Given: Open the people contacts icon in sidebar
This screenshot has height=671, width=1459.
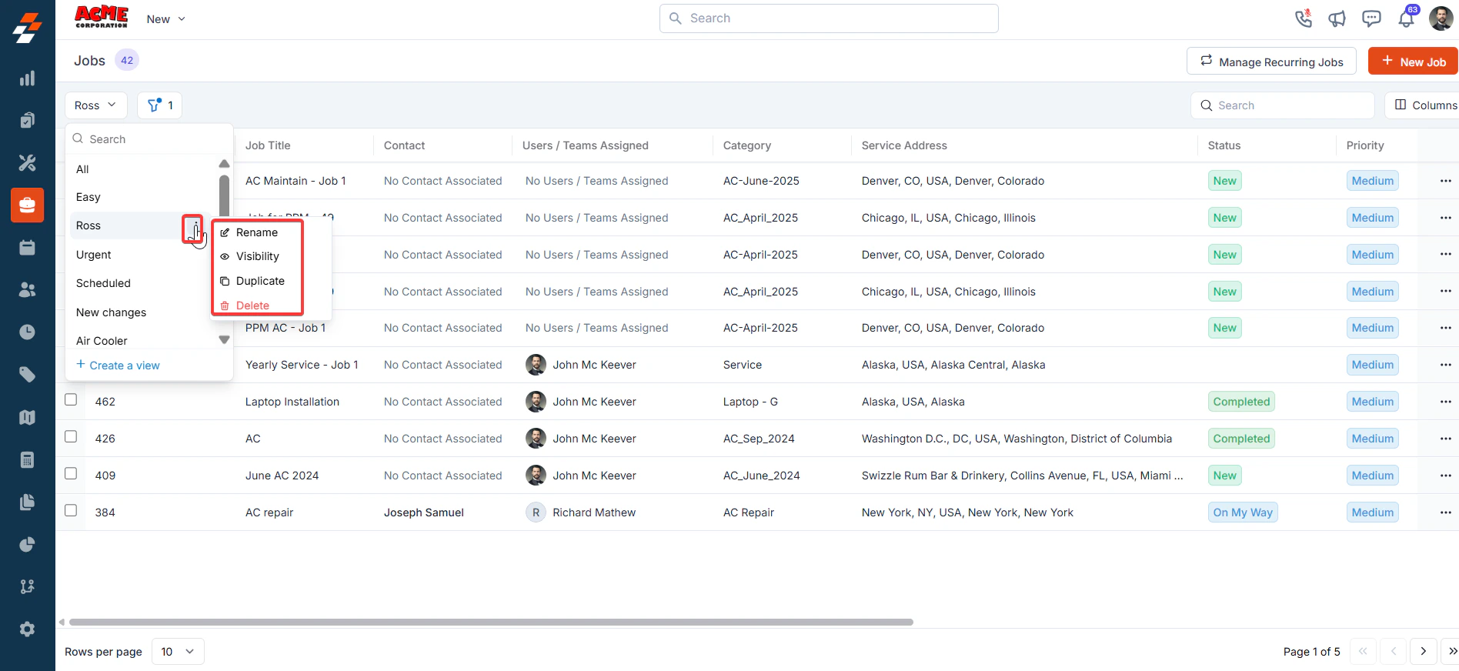Looking at the screenshot, I should click(27, 289).
